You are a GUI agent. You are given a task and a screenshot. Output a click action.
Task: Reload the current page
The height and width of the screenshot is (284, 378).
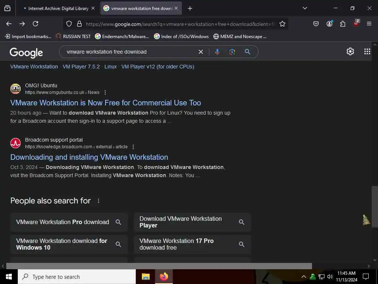point(35,24)
